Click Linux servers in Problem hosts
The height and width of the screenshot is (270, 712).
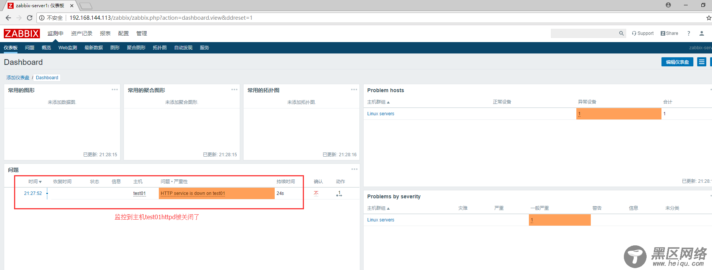click(x=381, y=114)
